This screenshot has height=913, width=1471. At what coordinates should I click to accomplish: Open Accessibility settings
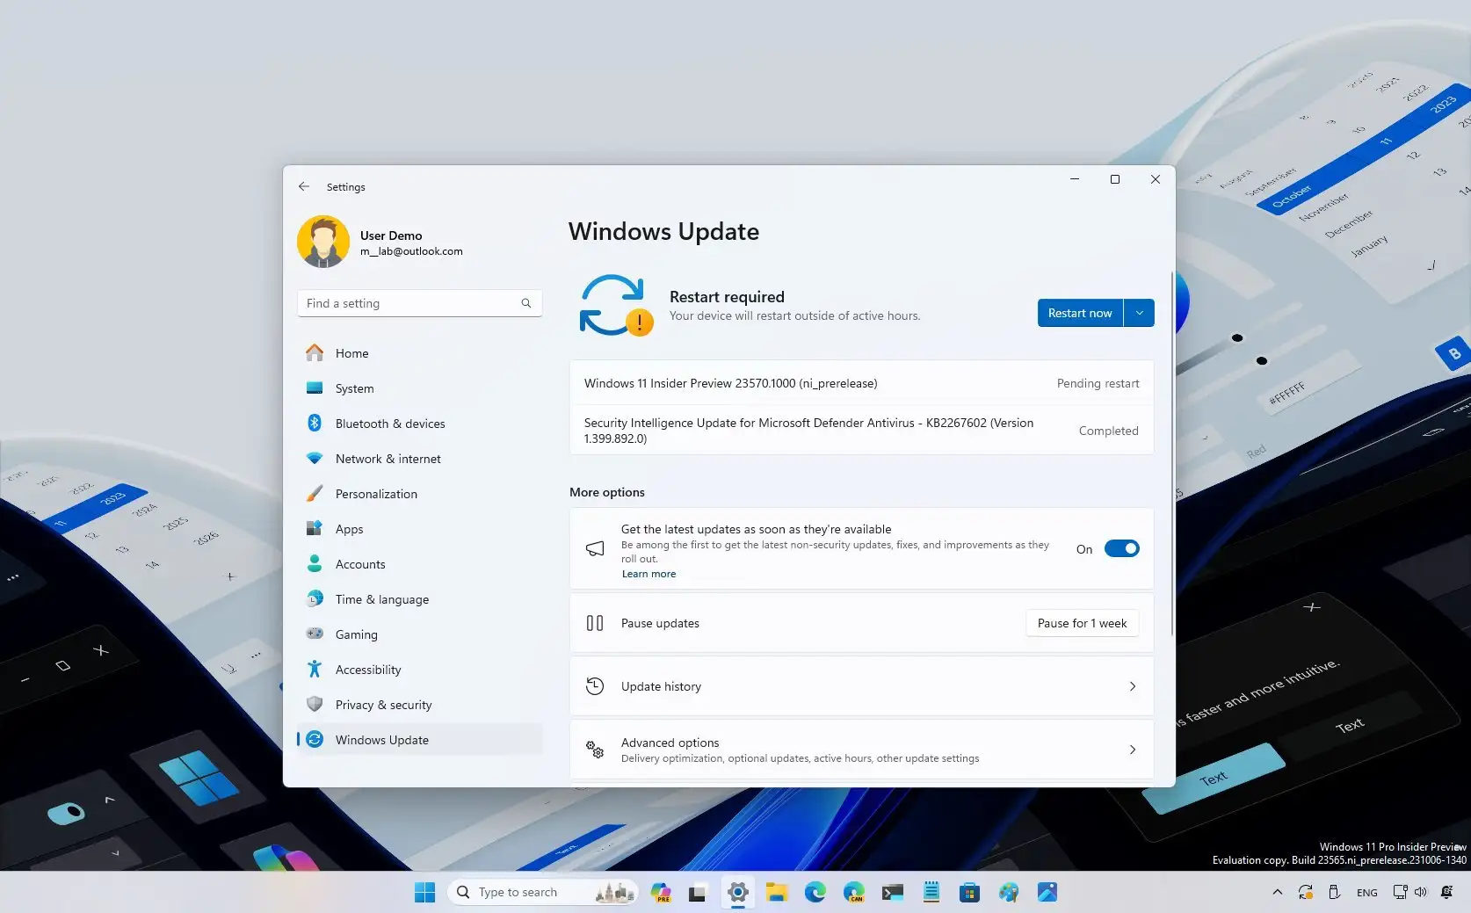[367, 669]
